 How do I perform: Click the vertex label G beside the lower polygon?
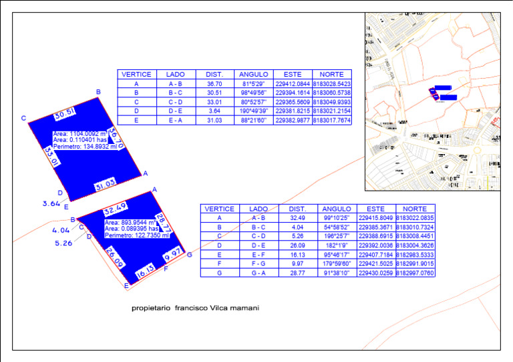(190, 255)
